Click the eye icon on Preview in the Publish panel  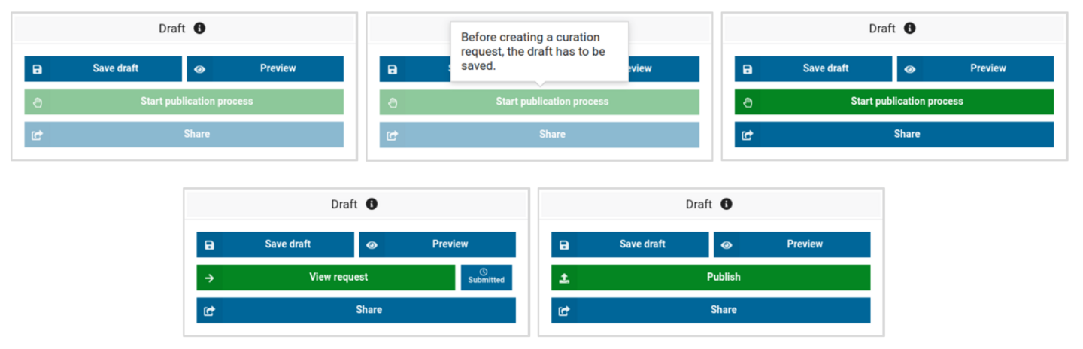click(x=727, y=244)
